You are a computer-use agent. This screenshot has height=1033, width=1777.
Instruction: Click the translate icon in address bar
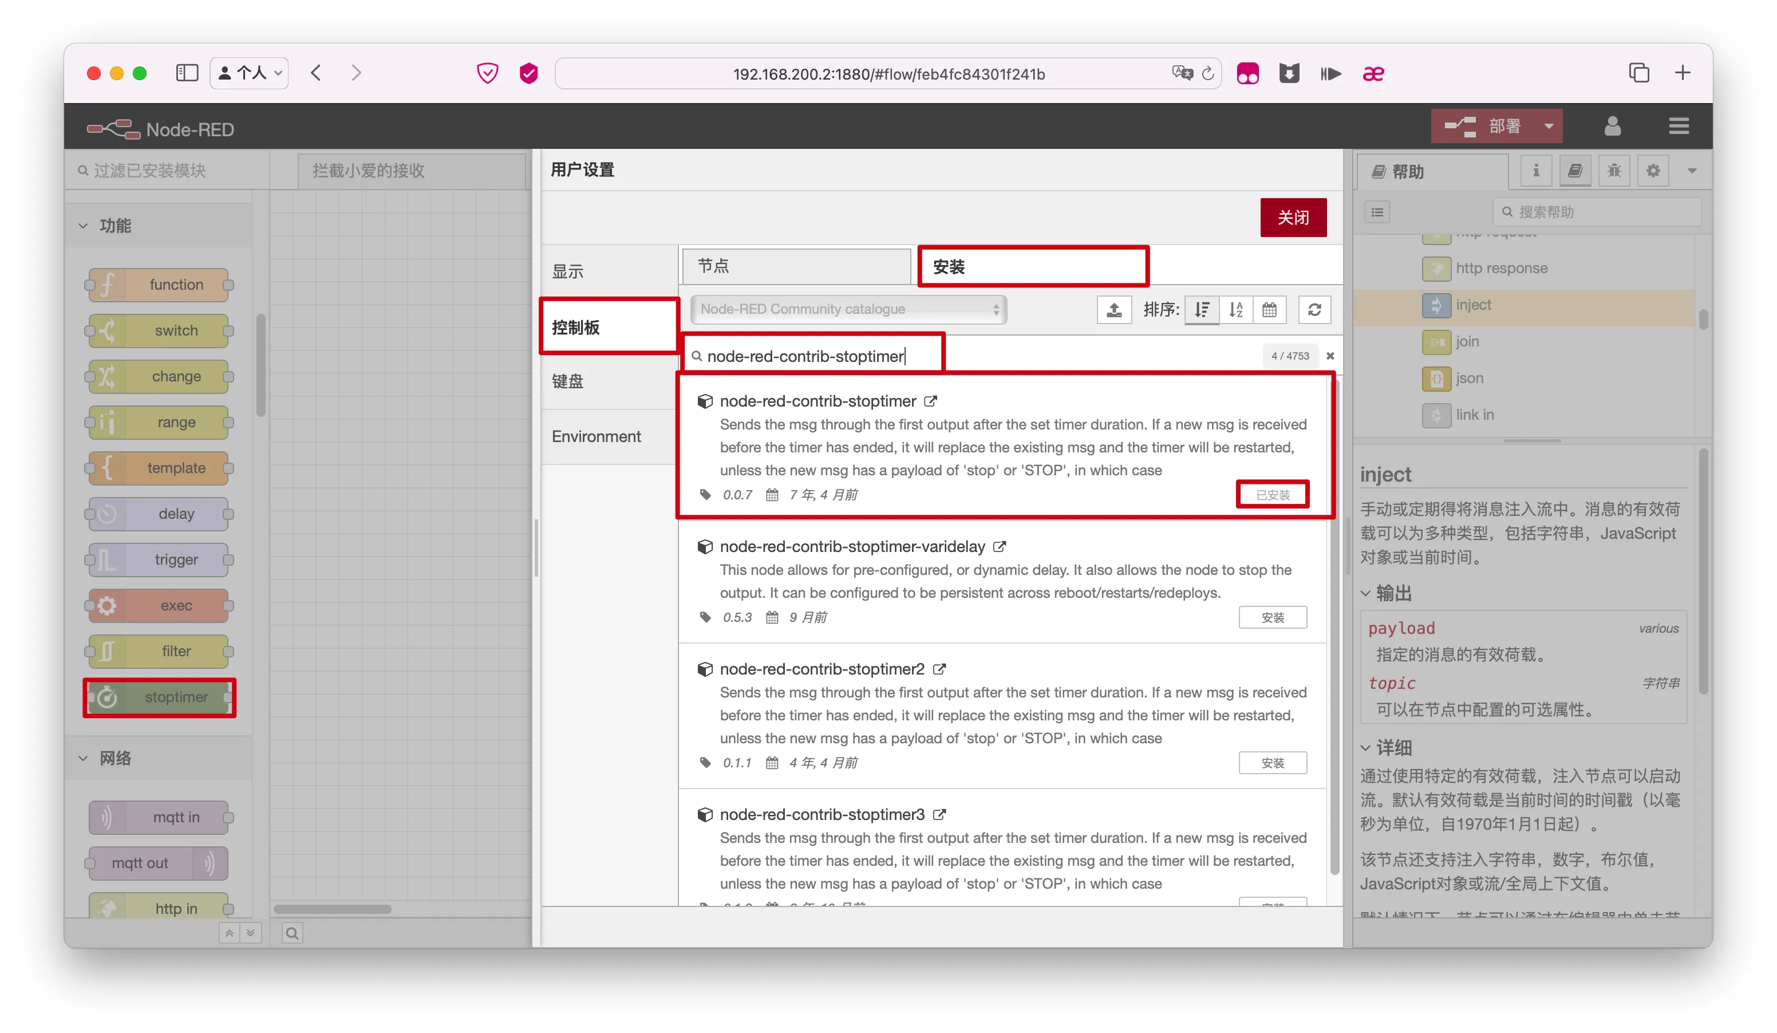tap(1182, 73)
